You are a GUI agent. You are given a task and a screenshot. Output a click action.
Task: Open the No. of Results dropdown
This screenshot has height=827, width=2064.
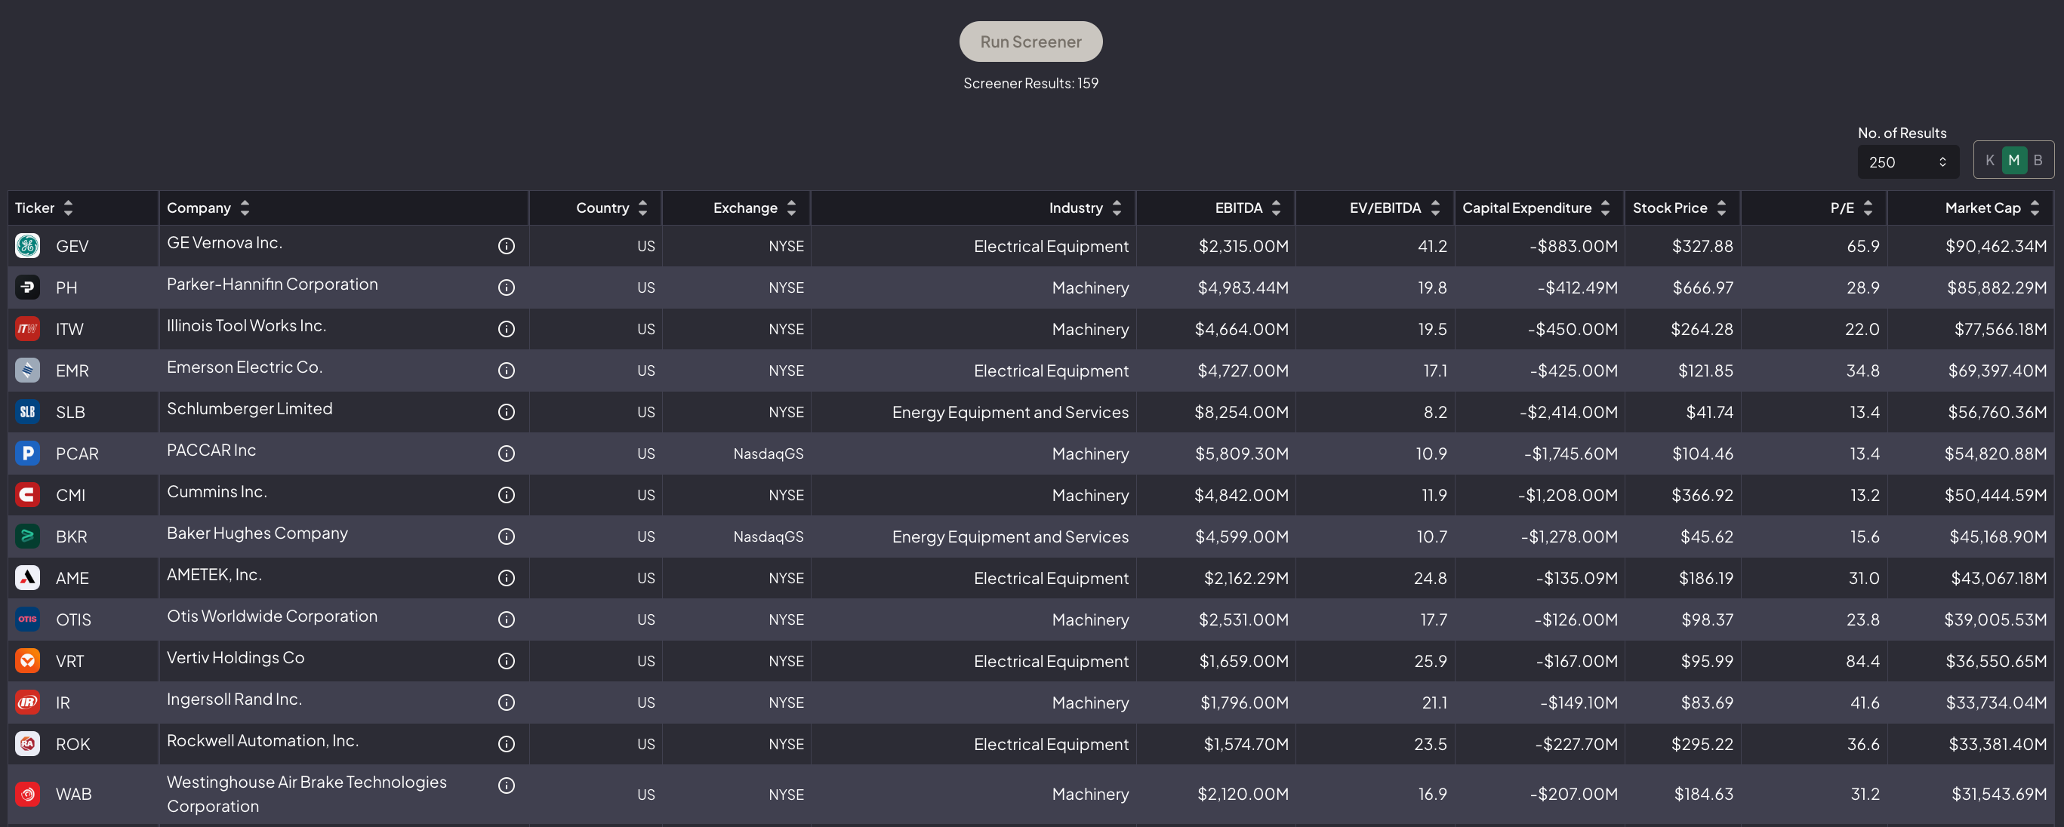click(1908, 161)
